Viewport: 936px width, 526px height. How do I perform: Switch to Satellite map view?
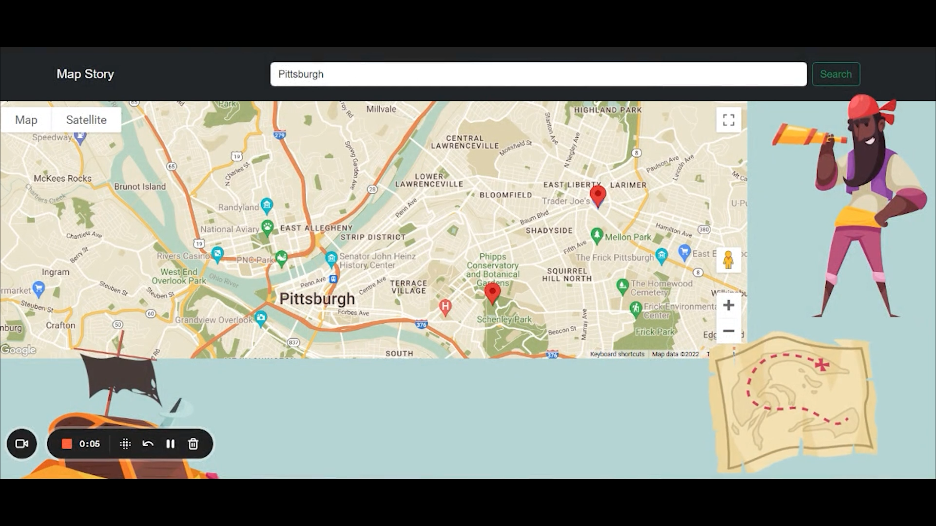point(86,120)
